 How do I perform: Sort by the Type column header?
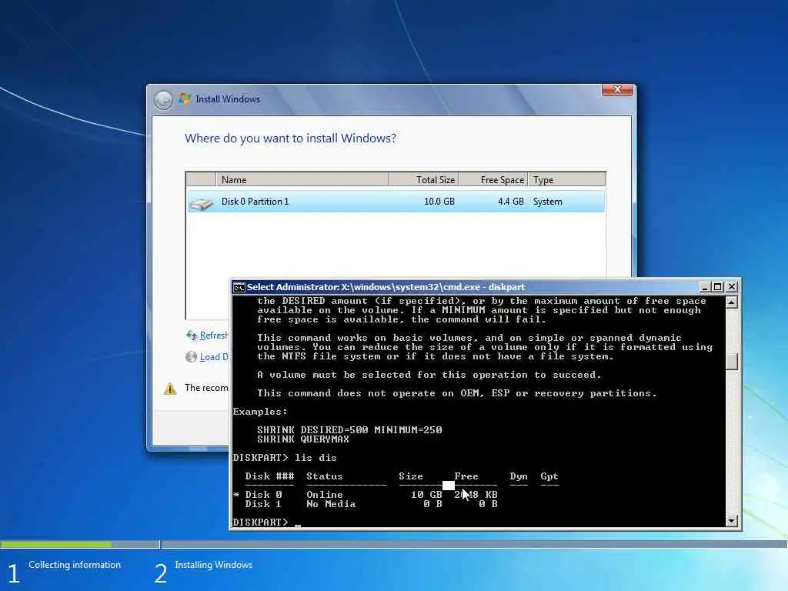[x=567, y=179]
